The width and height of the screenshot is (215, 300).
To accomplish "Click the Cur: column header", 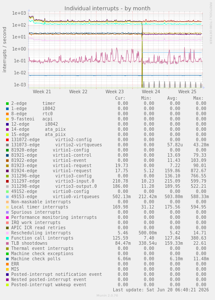I will (x=120, y=98).
